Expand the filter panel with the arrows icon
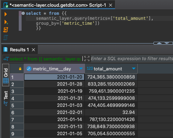173x138 pixels. [x=87, y=59]
